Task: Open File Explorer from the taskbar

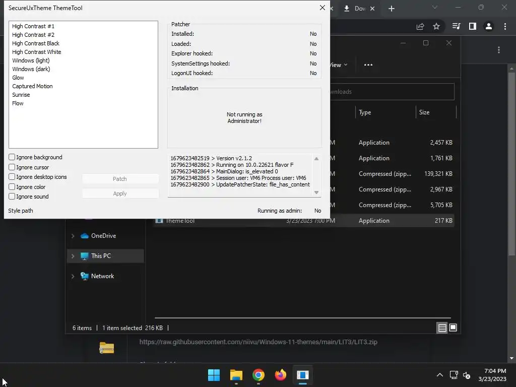Action: click(236, 375)
